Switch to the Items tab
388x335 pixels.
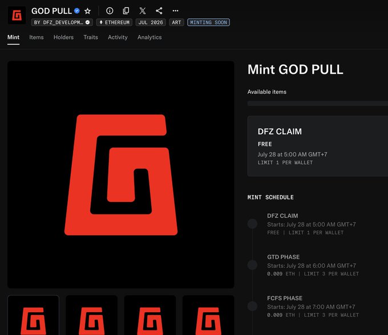[x=37, y=37]
